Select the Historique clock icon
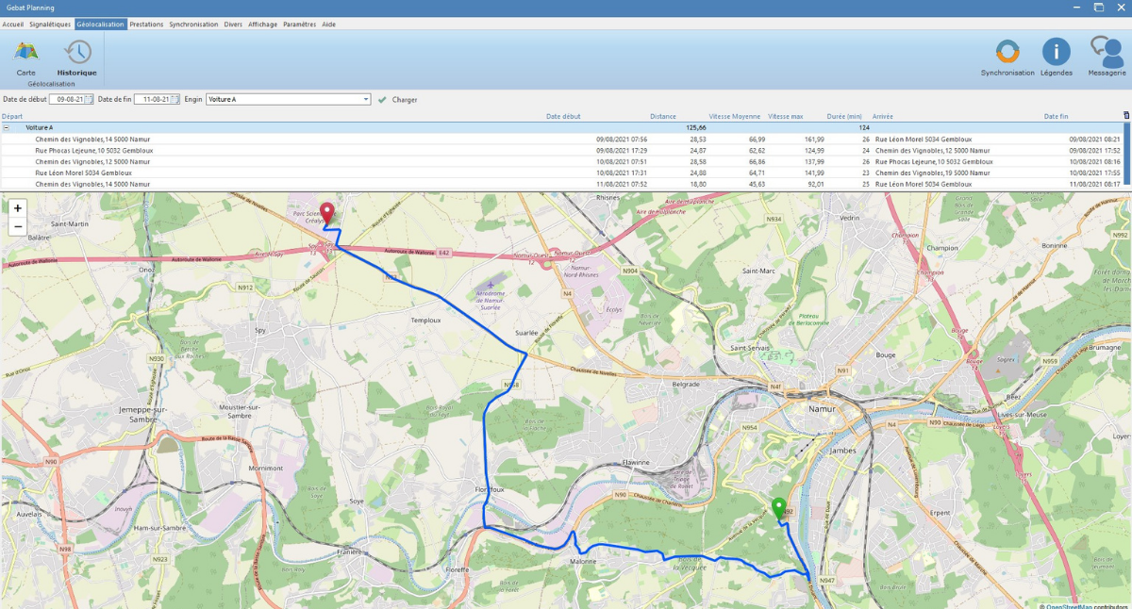This screenshot has height=609, width=1132. [76, 54]
